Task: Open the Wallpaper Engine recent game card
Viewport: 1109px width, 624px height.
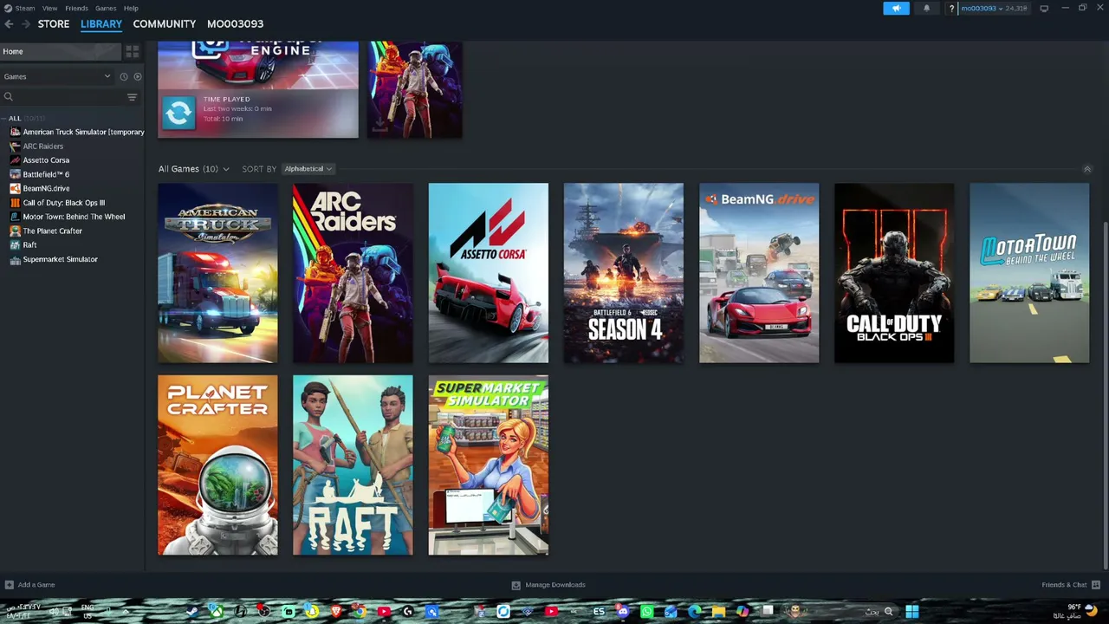Action: pos(258,89)
